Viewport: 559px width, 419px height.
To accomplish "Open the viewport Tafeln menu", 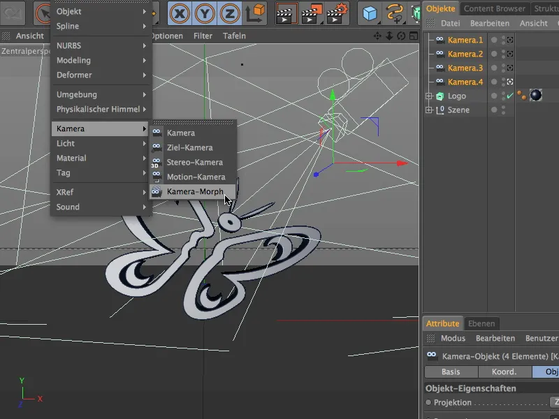I will (234, 36).
